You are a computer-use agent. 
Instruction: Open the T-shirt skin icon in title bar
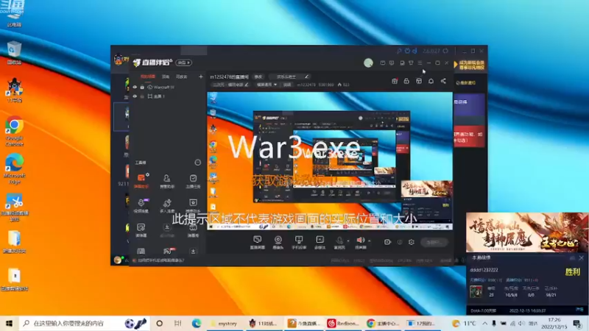coord(411,63)
